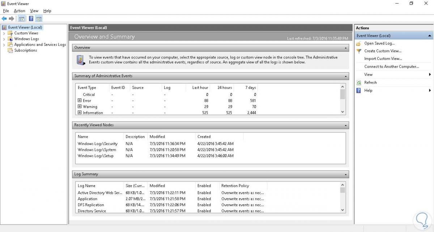The image size is (434, 232).
Task: Click the gray Forward arrow in toolbar
Action: click(x=11, y=18)
